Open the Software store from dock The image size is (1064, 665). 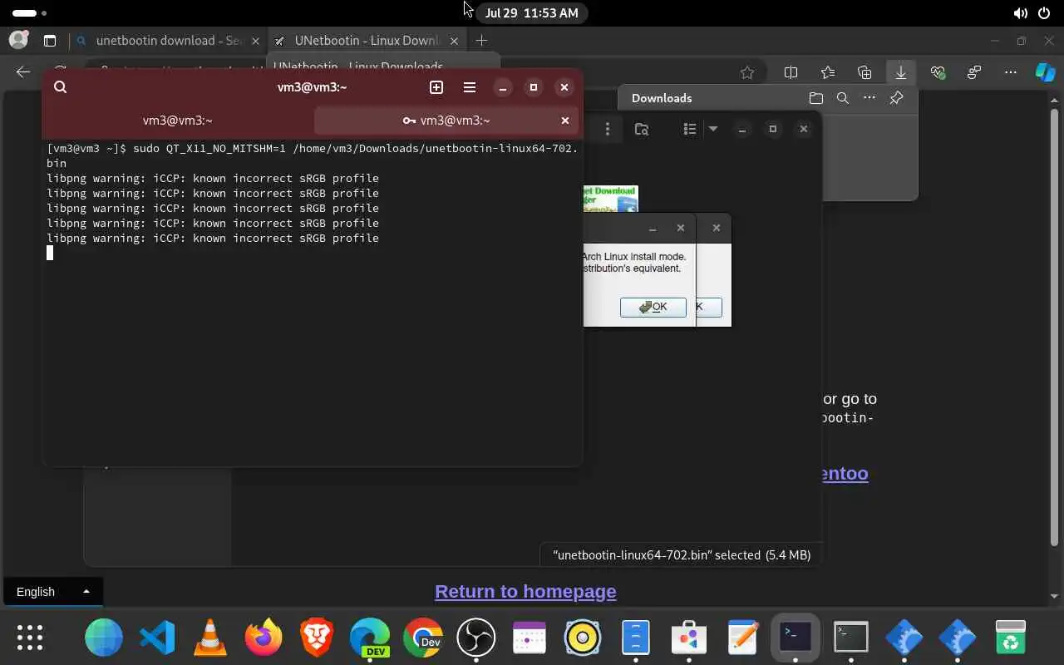point(689,638)
